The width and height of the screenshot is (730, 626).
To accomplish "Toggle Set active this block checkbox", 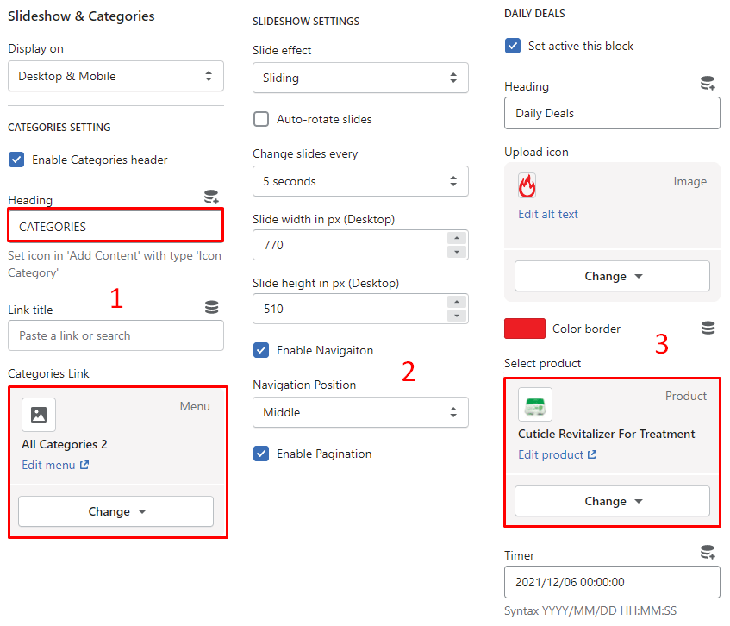I will pos(513,46).
